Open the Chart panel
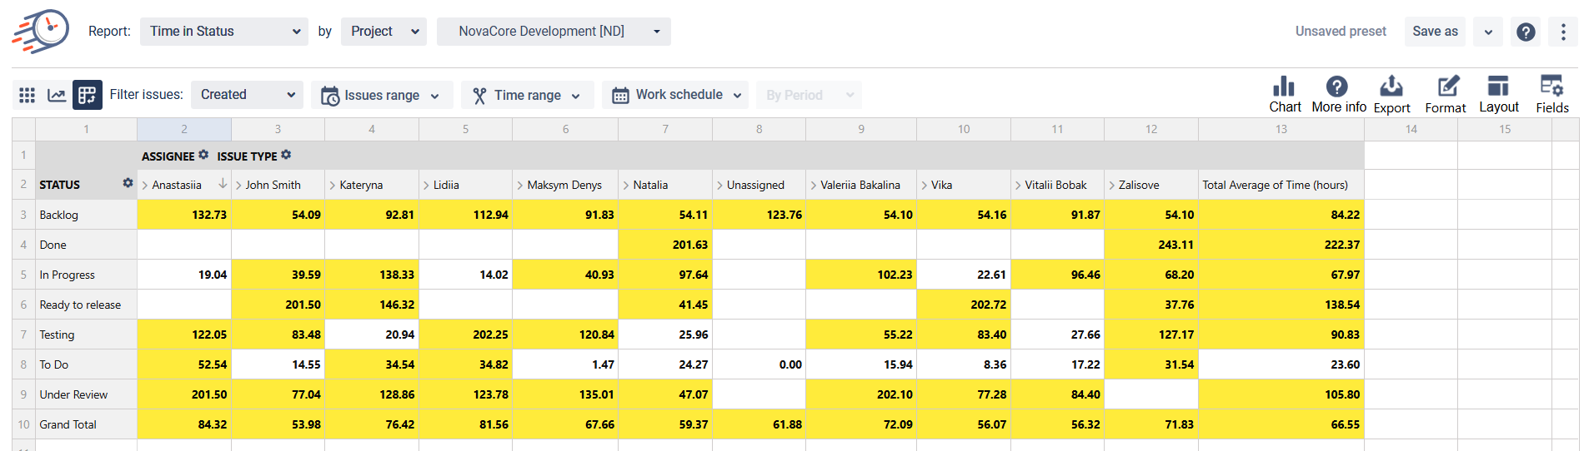Screen dimensions: 1589x451 [1284, 94]
